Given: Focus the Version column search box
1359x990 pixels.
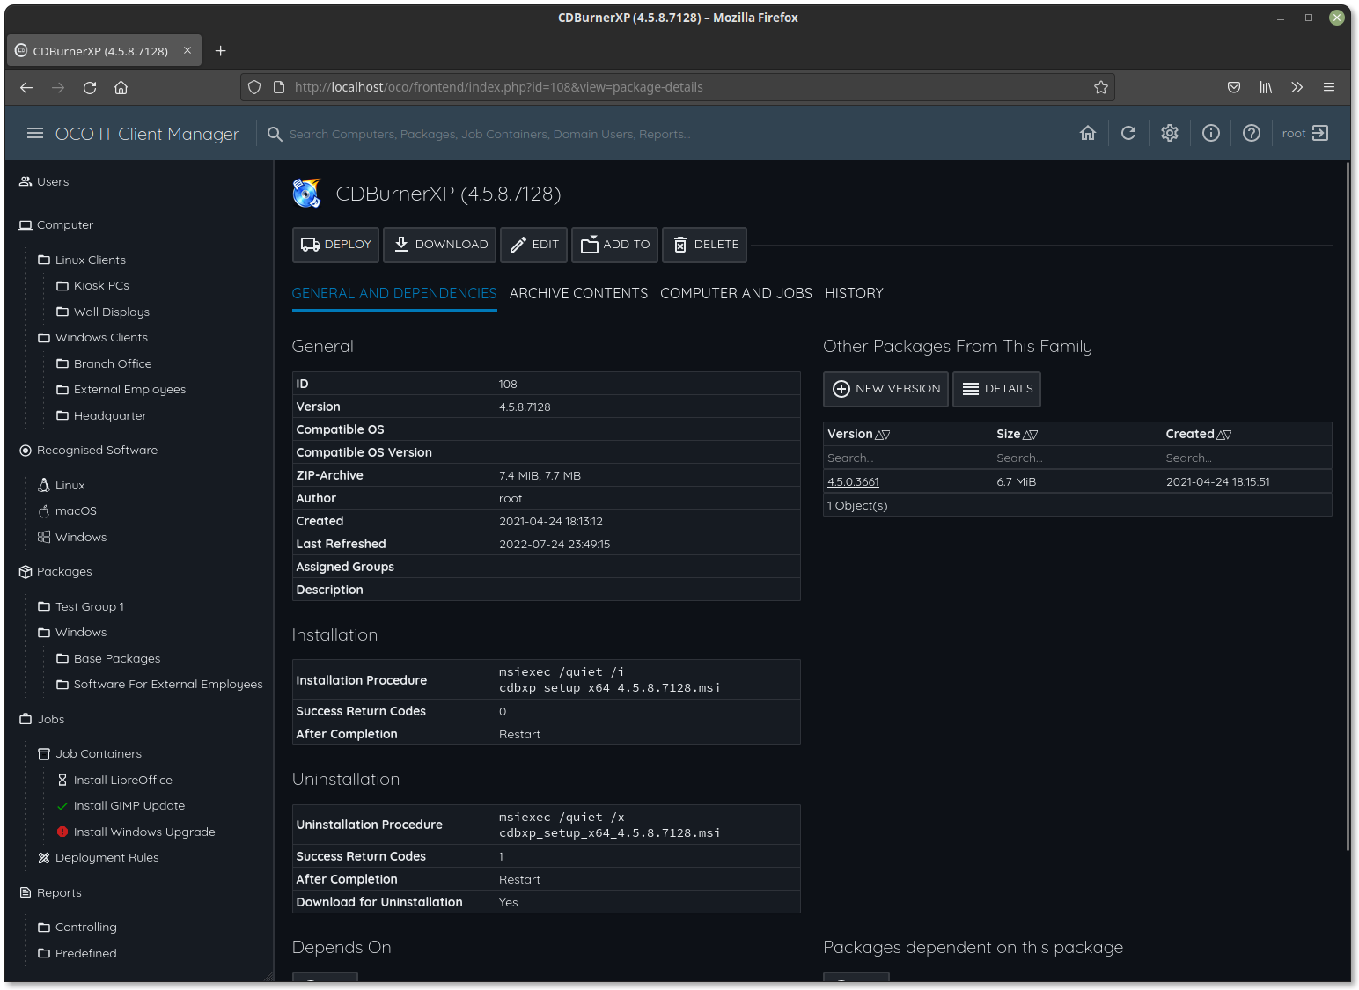Looking at the screenshot, I should tap(907, 458).
